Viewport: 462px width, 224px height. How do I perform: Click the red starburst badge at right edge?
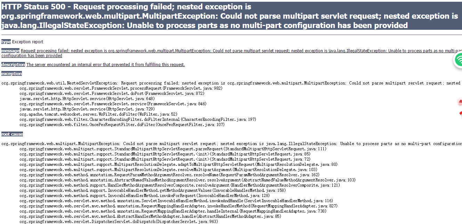pyautogui.click(x=460, y=102)
